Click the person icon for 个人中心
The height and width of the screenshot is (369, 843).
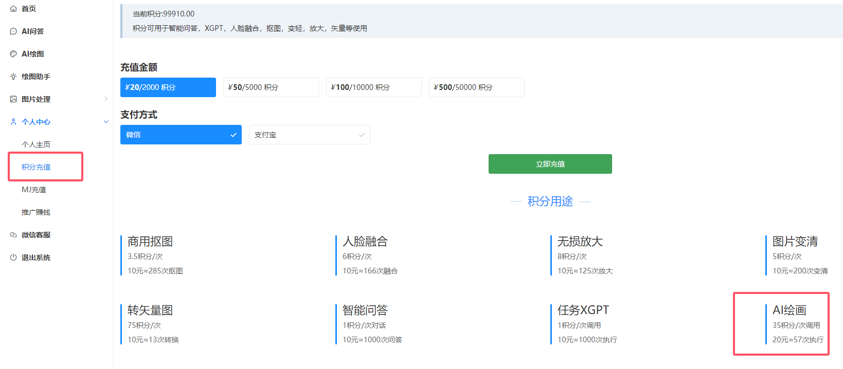13,122
